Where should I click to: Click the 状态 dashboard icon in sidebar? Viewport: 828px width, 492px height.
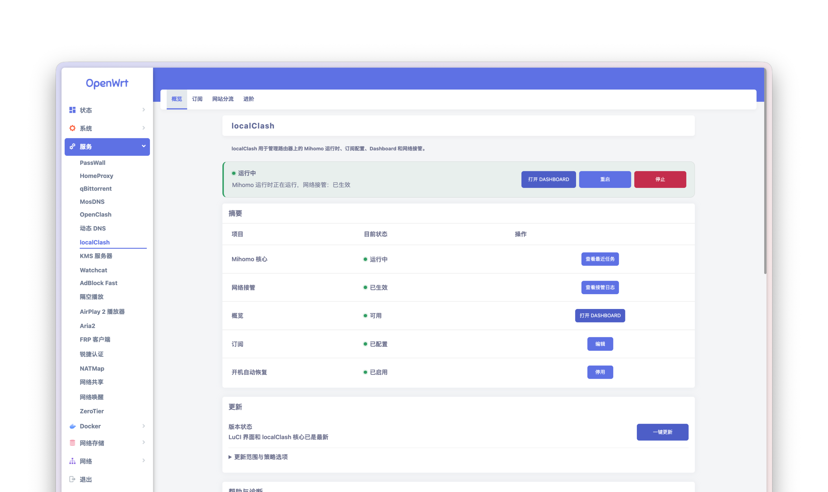[x=72, y=110]
